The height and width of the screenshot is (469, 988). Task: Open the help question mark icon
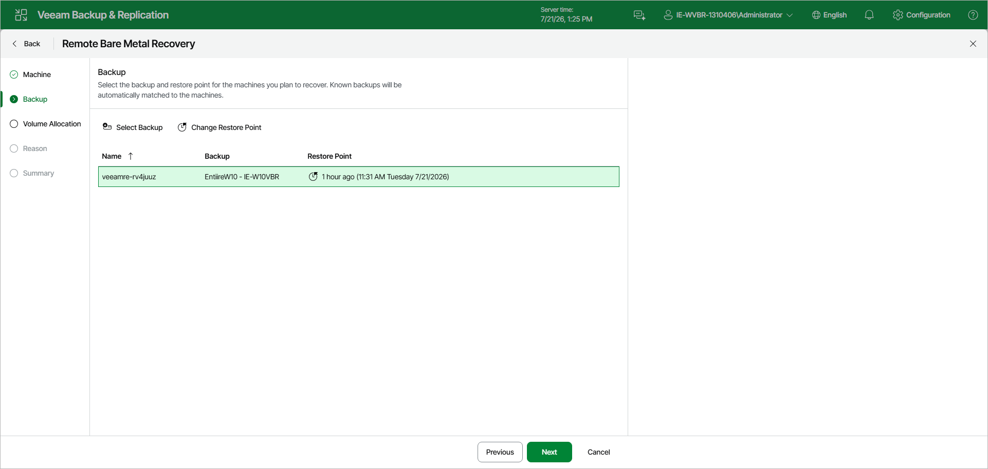coord(973,15)
